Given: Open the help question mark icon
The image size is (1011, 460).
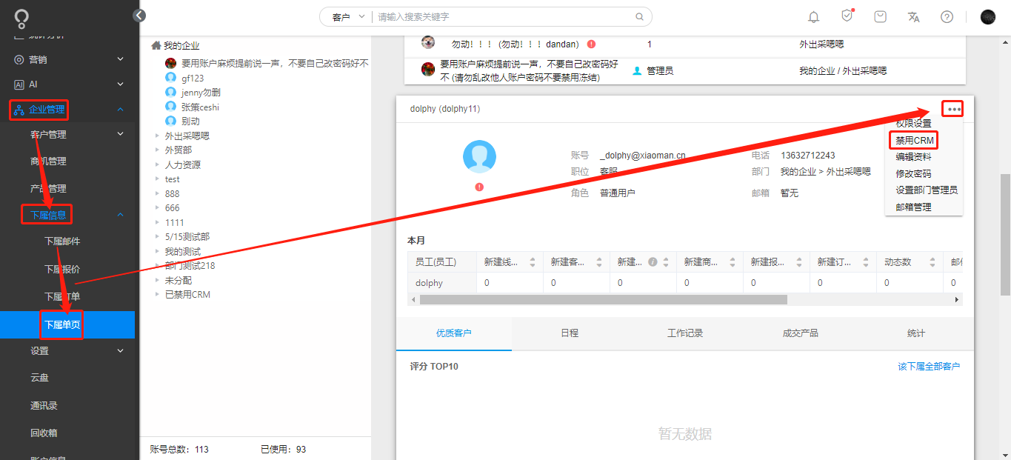Looking at the screenshot, I should 947,16.
